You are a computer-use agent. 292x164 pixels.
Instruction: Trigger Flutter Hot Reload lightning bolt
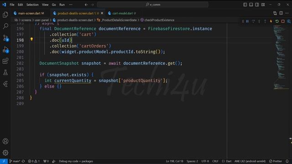click(271, 21)
